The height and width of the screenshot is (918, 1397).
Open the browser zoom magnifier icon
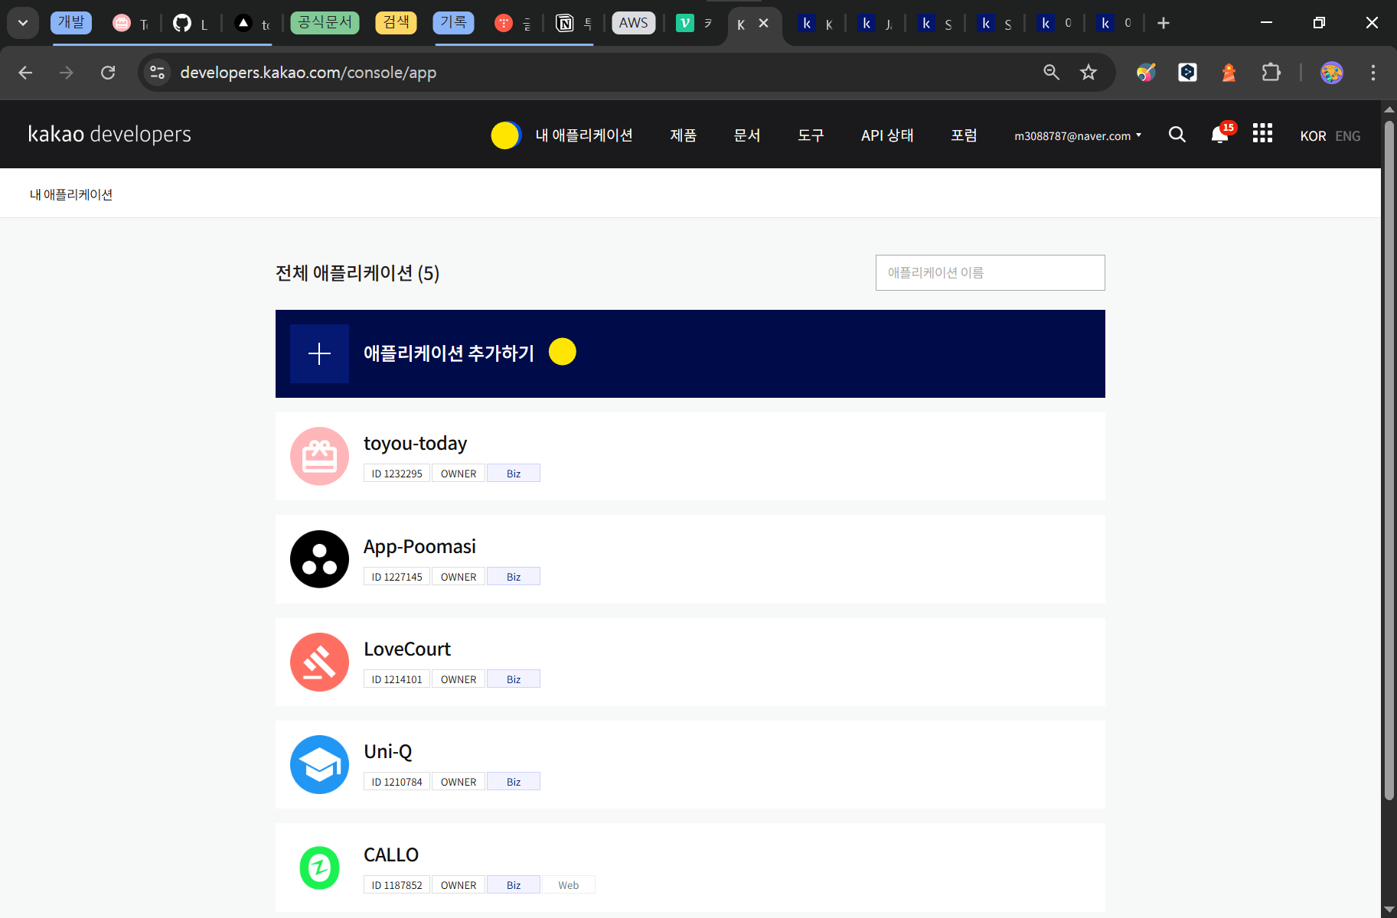coord(1051,73)
